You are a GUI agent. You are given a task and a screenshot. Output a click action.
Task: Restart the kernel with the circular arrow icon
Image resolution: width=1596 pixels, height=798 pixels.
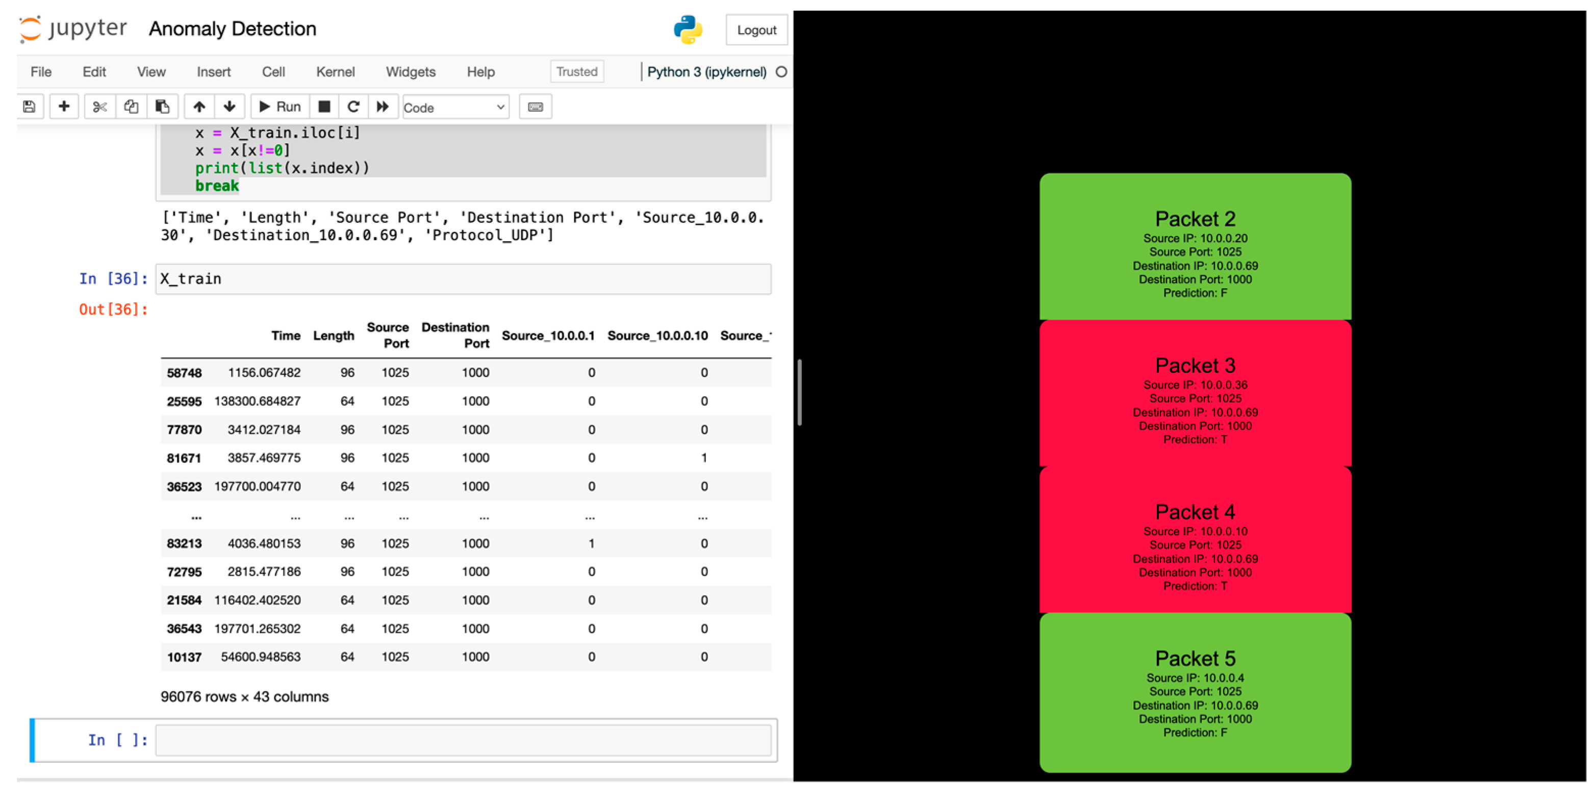point(353,107)
